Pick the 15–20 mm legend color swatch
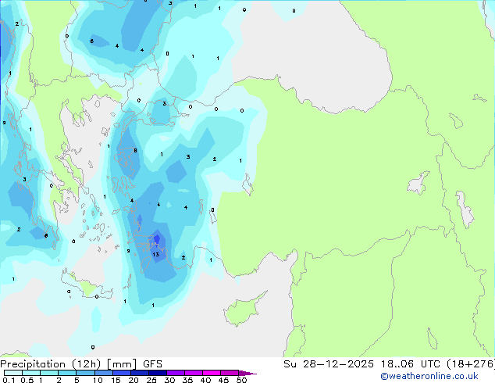Screen dimensions: 495x383 122,373
